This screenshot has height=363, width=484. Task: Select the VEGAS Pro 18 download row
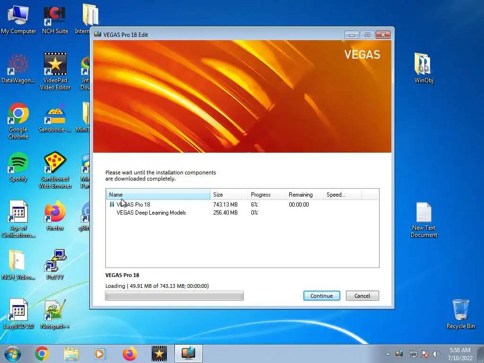coord(242,204)
